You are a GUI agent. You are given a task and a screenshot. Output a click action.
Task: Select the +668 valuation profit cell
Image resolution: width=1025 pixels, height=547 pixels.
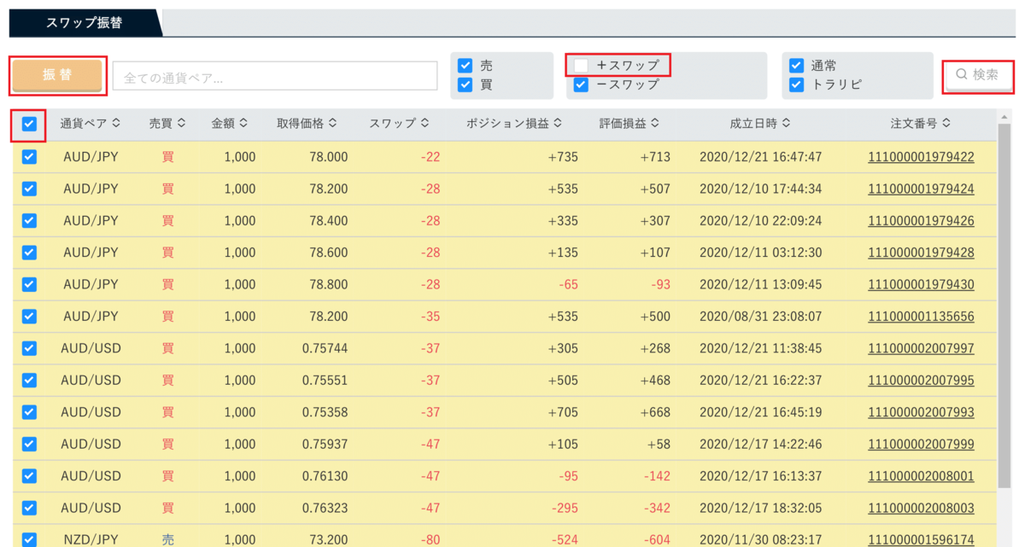point(655,412)
